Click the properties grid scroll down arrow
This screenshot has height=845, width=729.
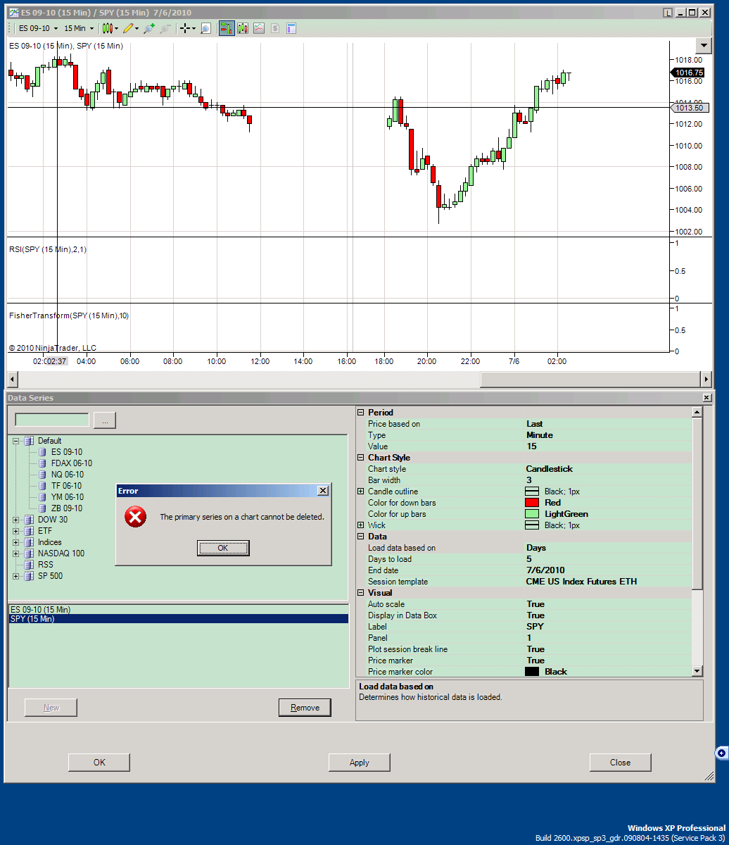[697, 671]
